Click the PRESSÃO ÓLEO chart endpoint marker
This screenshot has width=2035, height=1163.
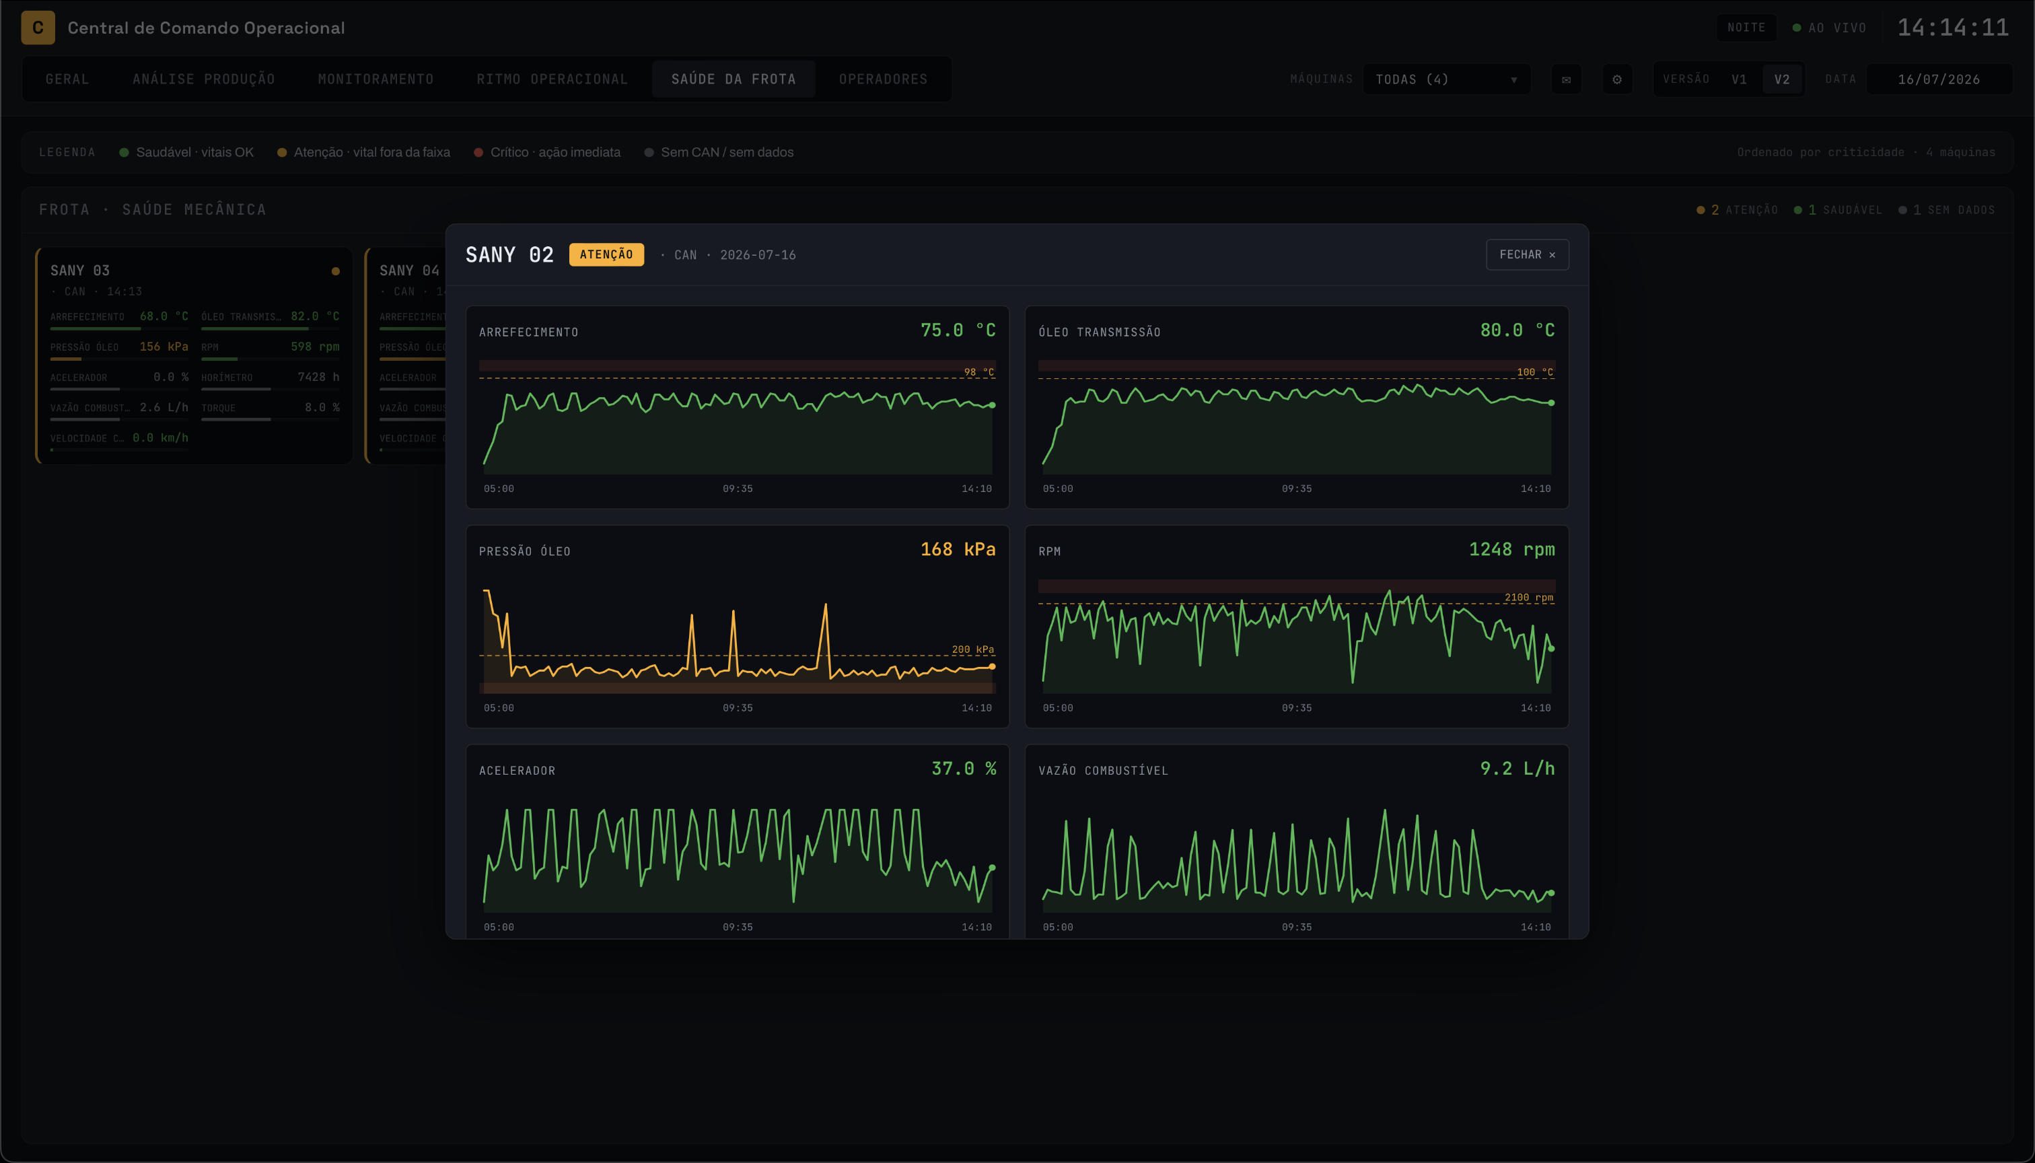coord(992,666)
